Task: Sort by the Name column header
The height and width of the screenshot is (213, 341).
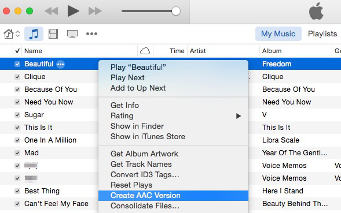Action: [x=33, y=51]
